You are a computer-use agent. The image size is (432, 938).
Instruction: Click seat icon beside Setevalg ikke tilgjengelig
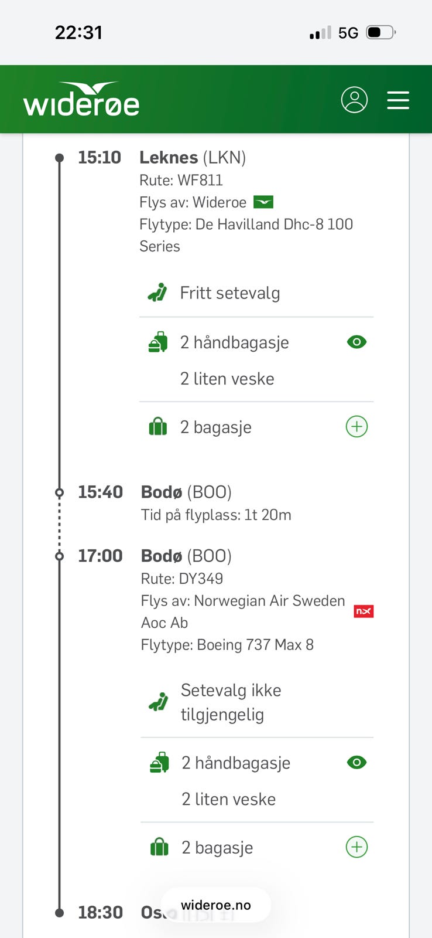[x=159, y=702]
